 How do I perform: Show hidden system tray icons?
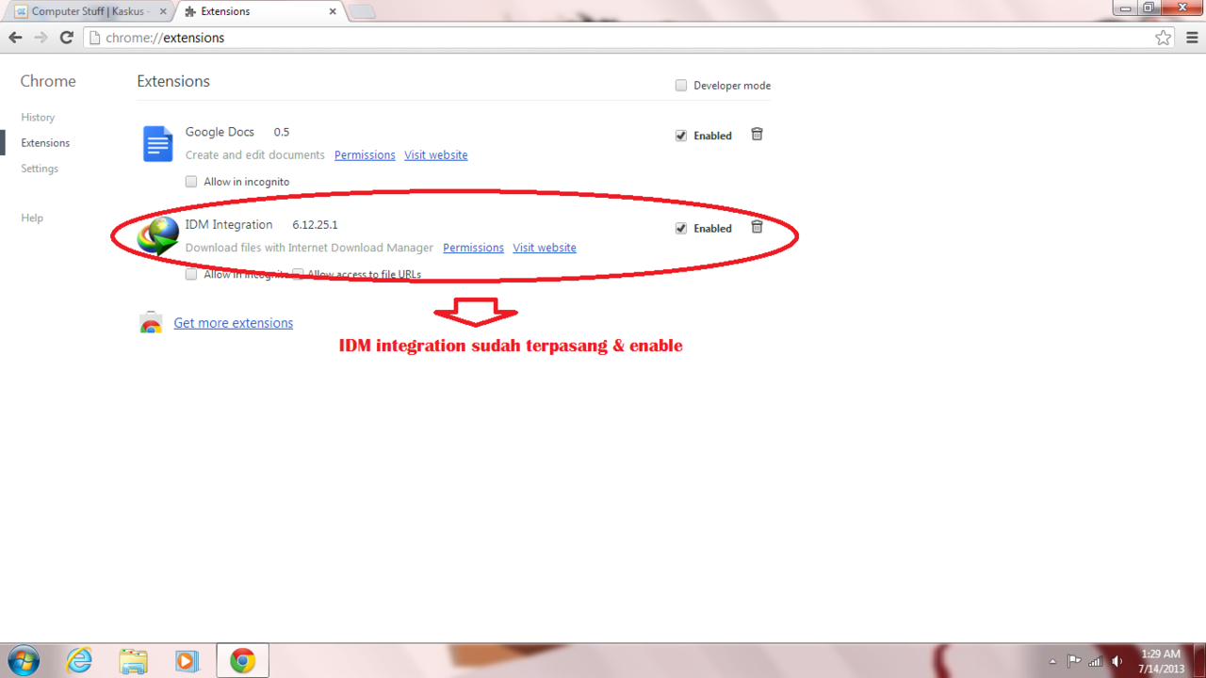click(x=1052, y=662)
